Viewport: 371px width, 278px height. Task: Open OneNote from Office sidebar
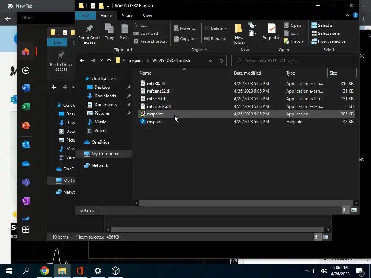coord(26,201)
